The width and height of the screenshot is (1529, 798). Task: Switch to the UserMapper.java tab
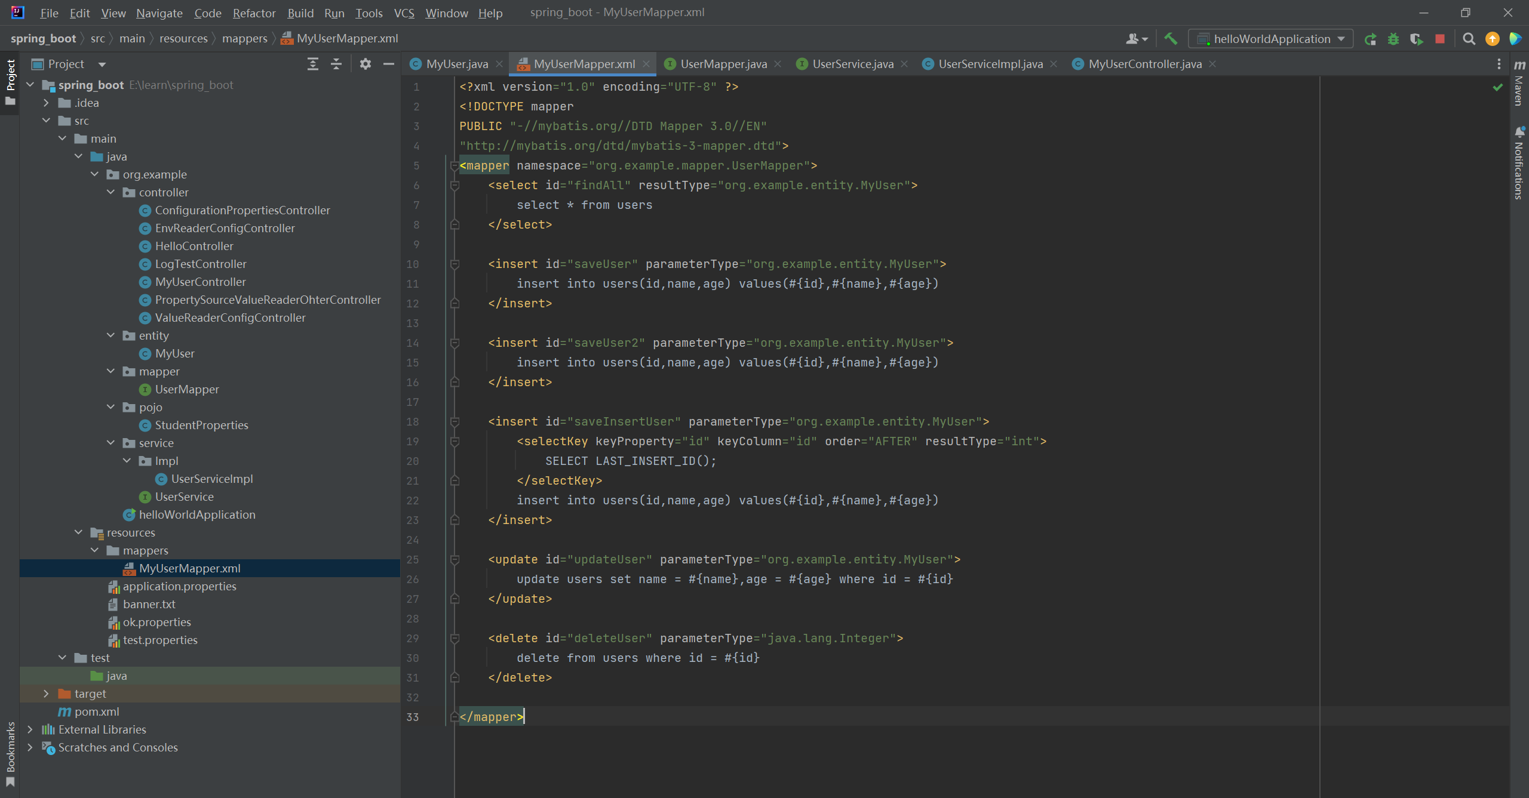tap(723, 64)
